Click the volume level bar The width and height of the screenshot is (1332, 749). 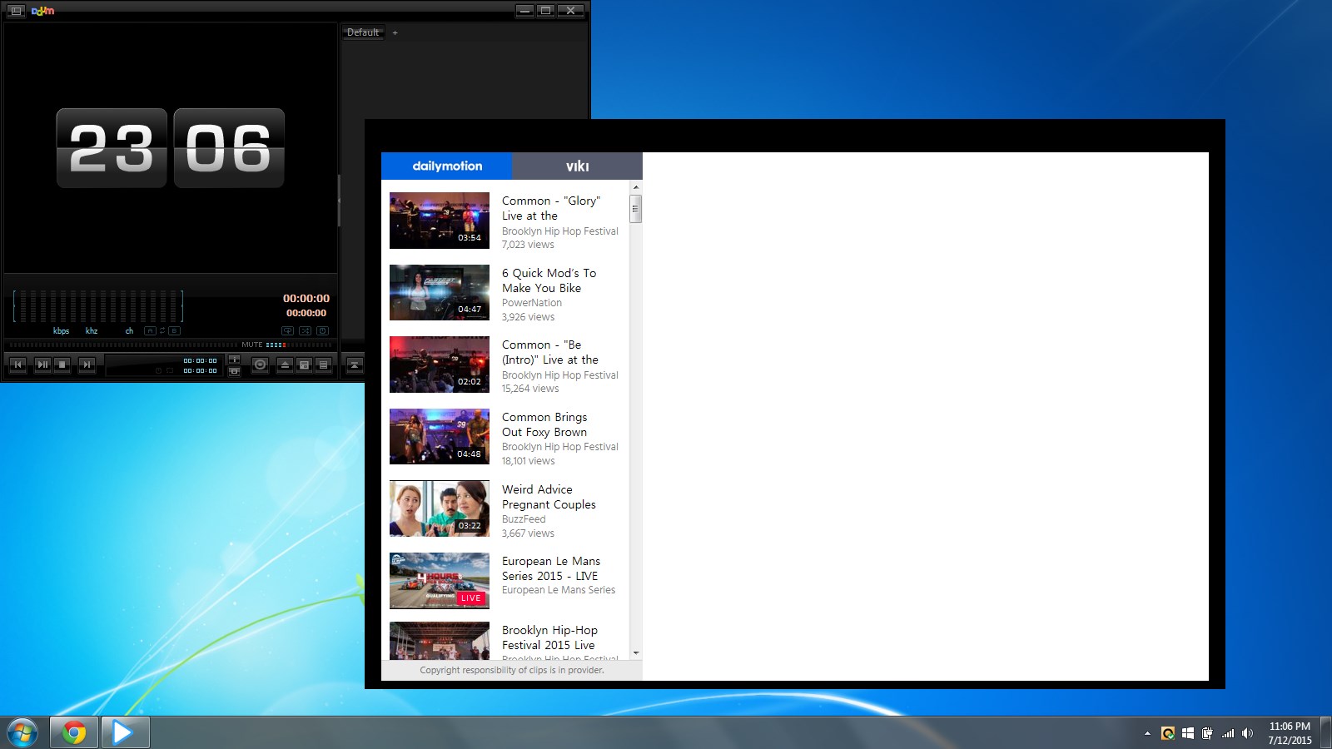tap(276, 345)
